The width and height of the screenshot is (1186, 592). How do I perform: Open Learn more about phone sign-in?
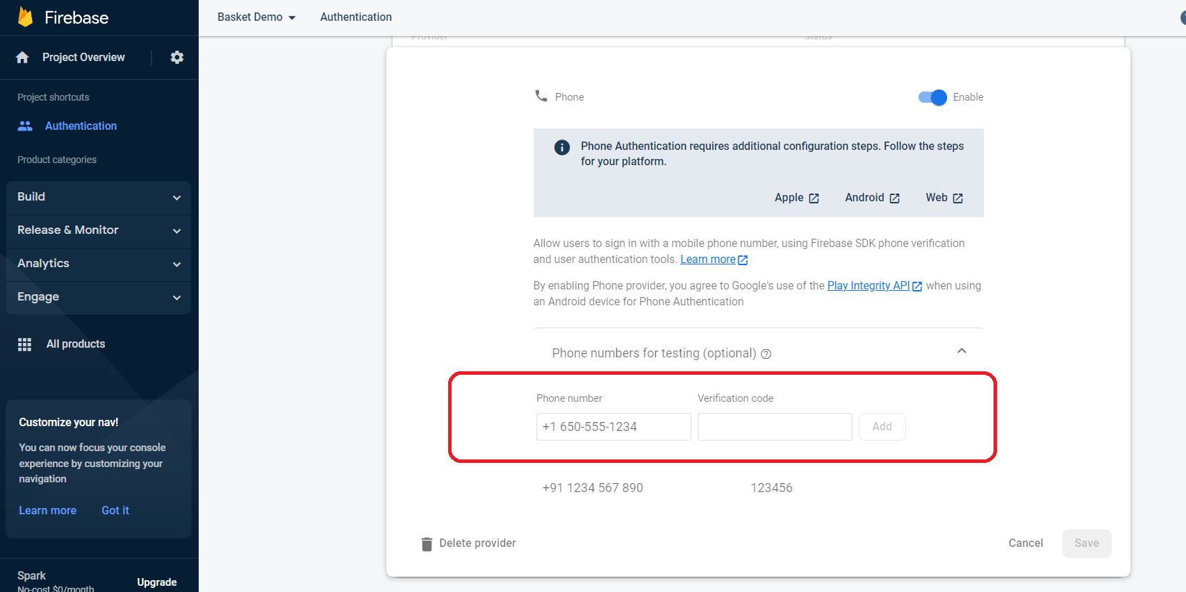(708, 260)
